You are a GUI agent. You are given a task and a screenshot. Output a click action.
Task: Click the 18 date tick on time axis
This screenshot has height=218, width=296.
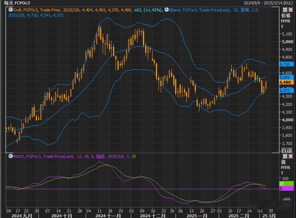tap(110, 211)
